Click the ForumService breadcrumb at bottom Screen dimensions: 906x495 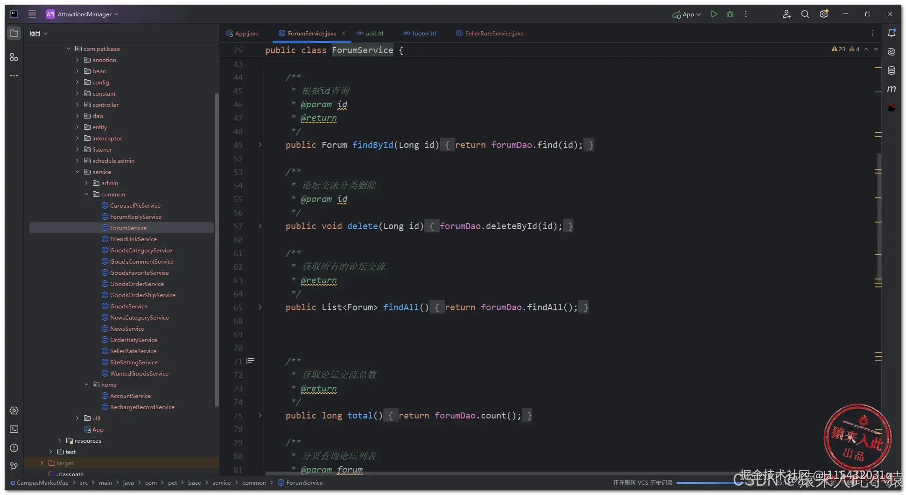point(300,482)
